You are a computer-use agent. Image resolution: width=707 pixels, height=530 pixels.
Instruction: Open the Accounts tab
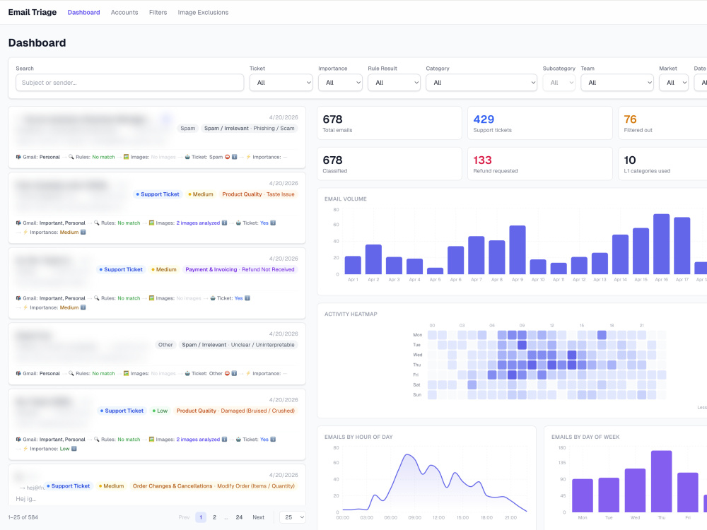124,12
